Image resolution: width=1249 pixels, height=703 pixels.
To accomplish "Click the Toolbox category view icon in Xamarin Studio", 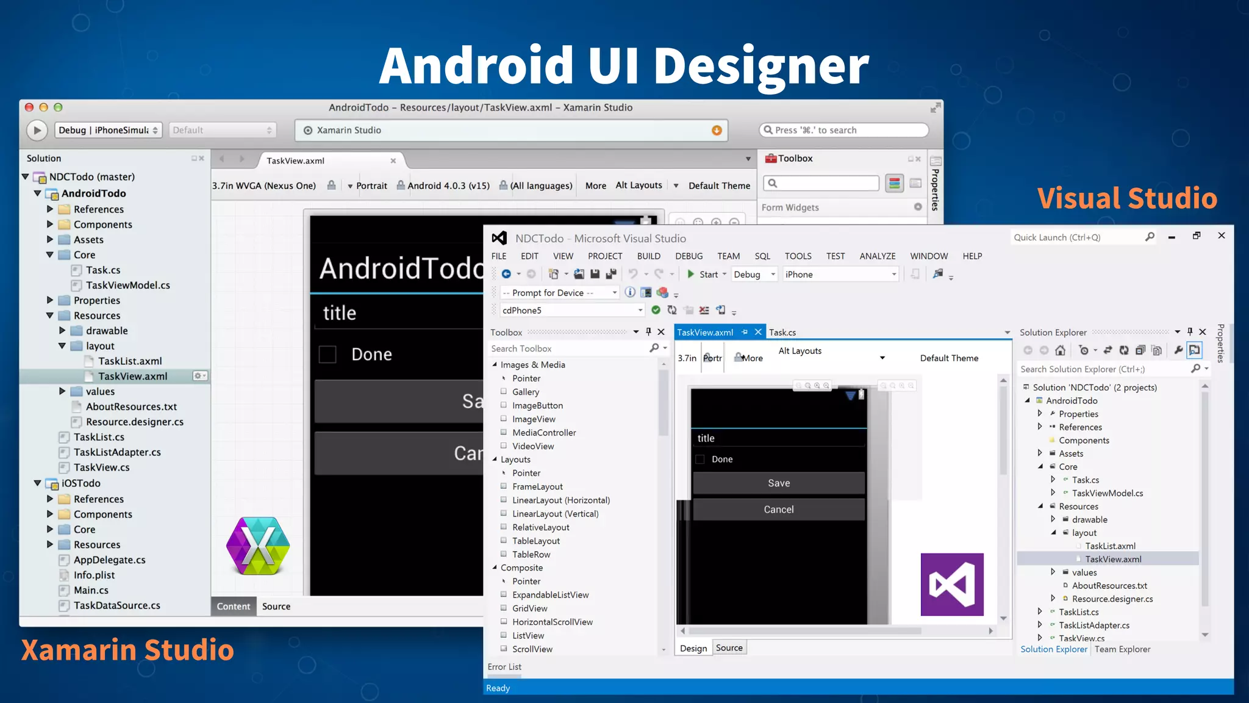I will 895,183.
